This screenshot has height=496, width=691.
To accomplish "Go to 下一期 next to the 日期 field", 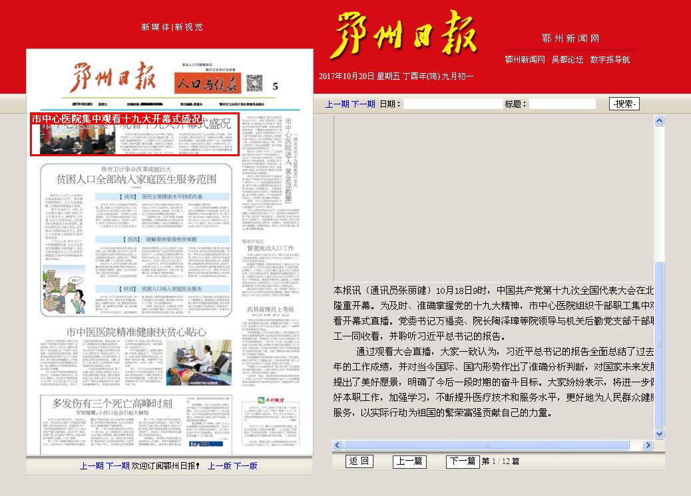I will [363, 104].
